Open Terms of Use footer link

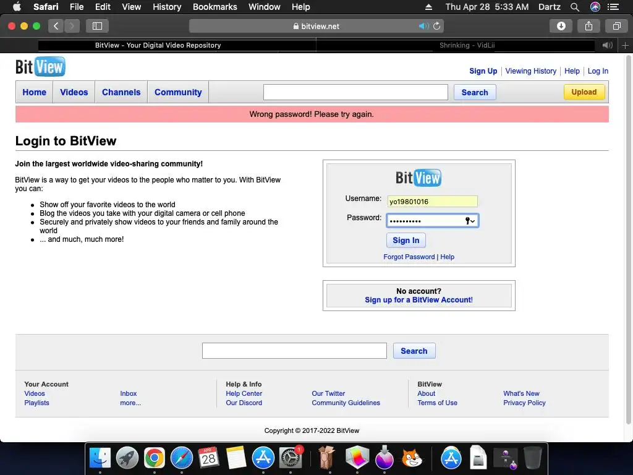437,403
